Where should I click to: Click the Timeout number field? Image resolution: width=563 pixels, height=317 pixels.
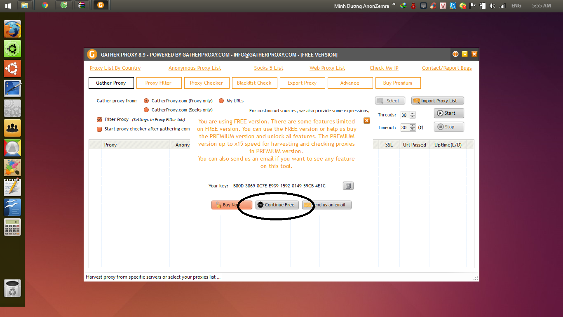[x=405, y=128]
